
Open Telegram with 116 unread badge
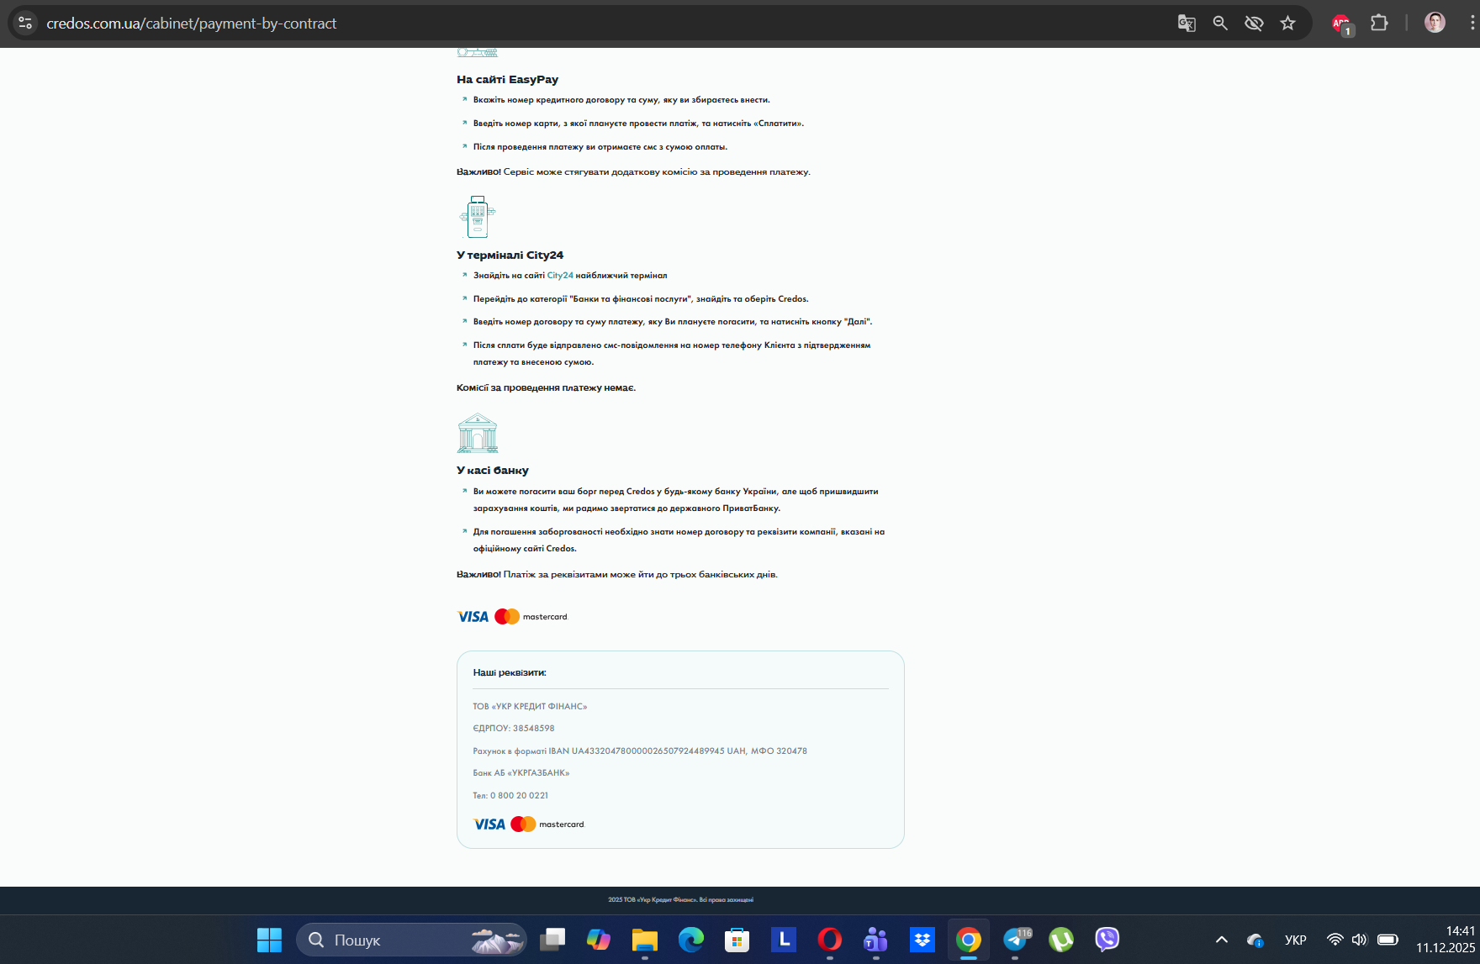pyautogui.click(x=1015, y=940)
